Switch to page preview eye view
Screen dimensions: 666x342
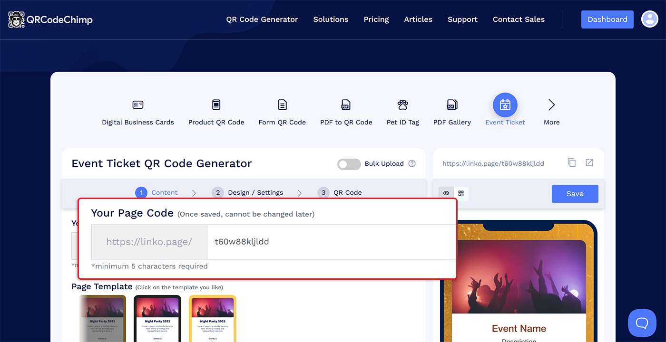click(x=446, y=193)
